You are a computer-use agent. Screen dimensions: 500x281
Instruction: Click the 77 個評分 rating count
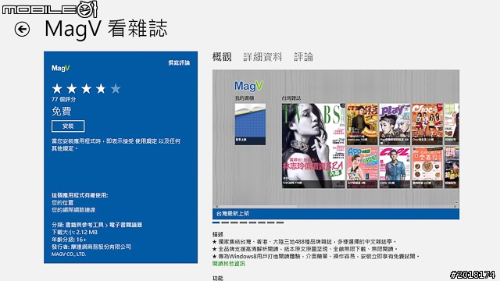(64, 99)
